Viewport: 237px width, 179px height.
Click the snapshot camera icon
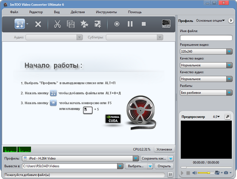[x=226, y=173]
